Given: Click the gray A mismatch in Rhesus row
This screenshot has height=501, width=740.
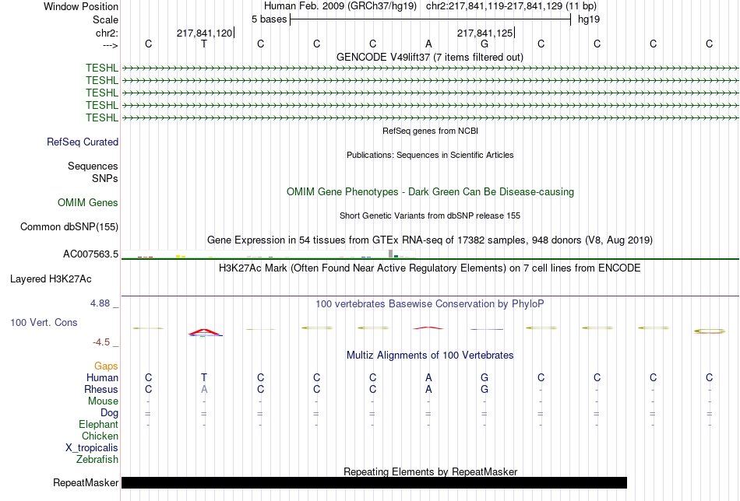Looking at the screenshot, I should tap(204, 389).
